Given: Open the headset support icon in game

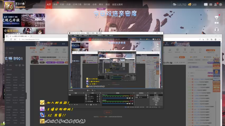Looking at the screenshot, I should (x=217, y=30).
